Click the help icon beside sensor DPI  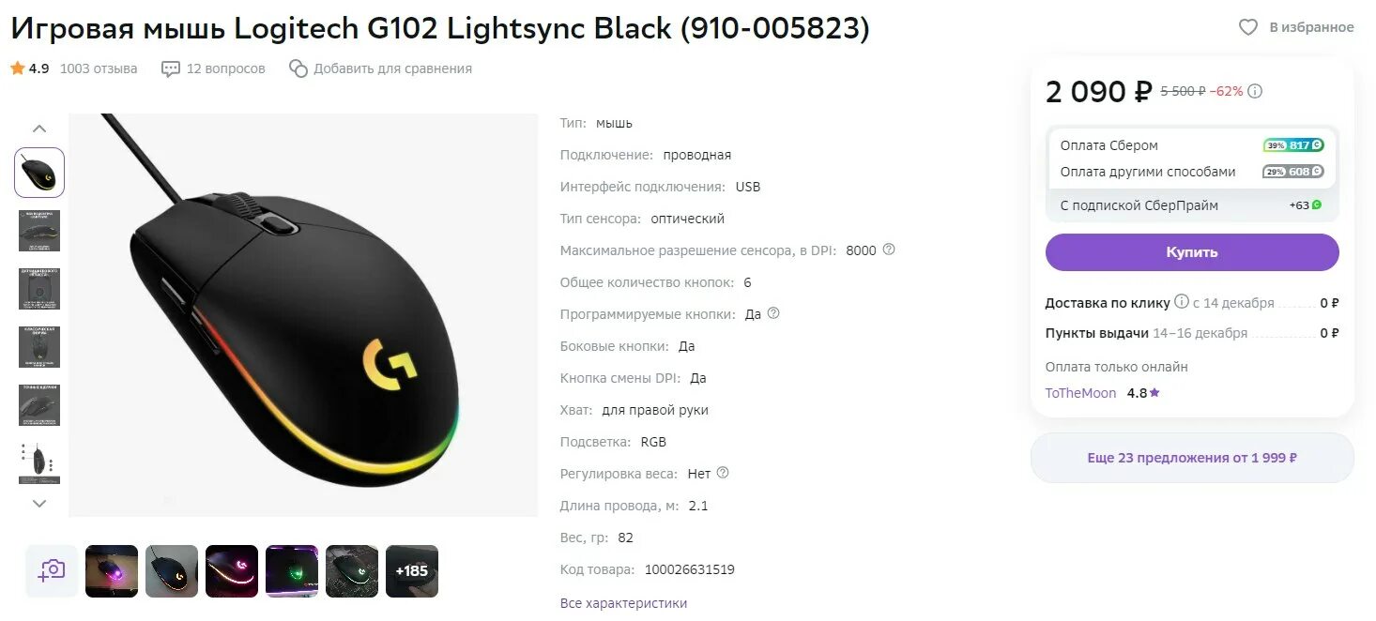[x=889, y=250]
